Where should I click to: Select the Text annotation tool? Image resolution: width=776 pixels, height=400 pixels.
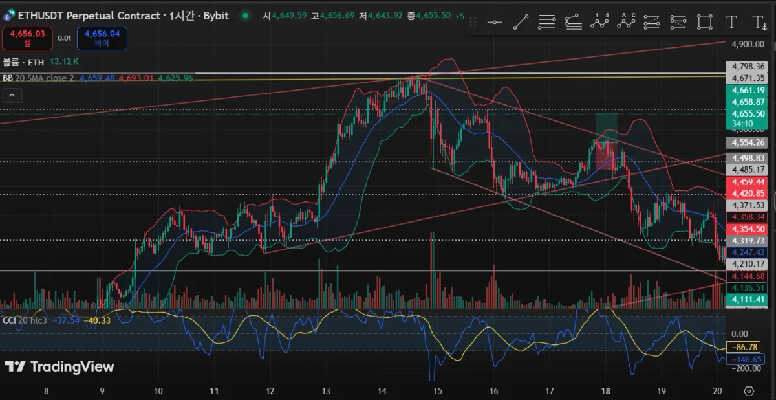[731, 22]
